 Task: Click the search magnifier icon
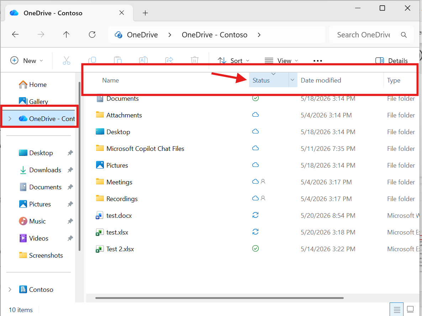(404, 35)
